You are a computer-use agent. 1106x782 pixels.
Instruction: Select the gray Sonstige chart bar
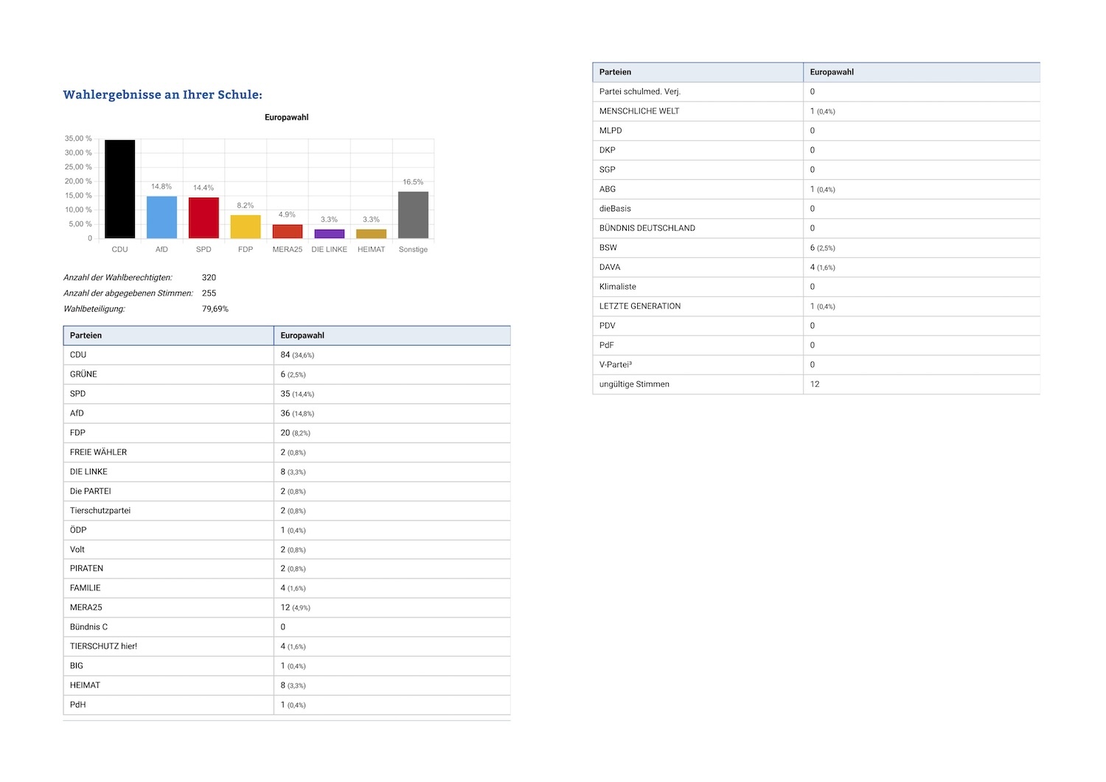point(413,215)
